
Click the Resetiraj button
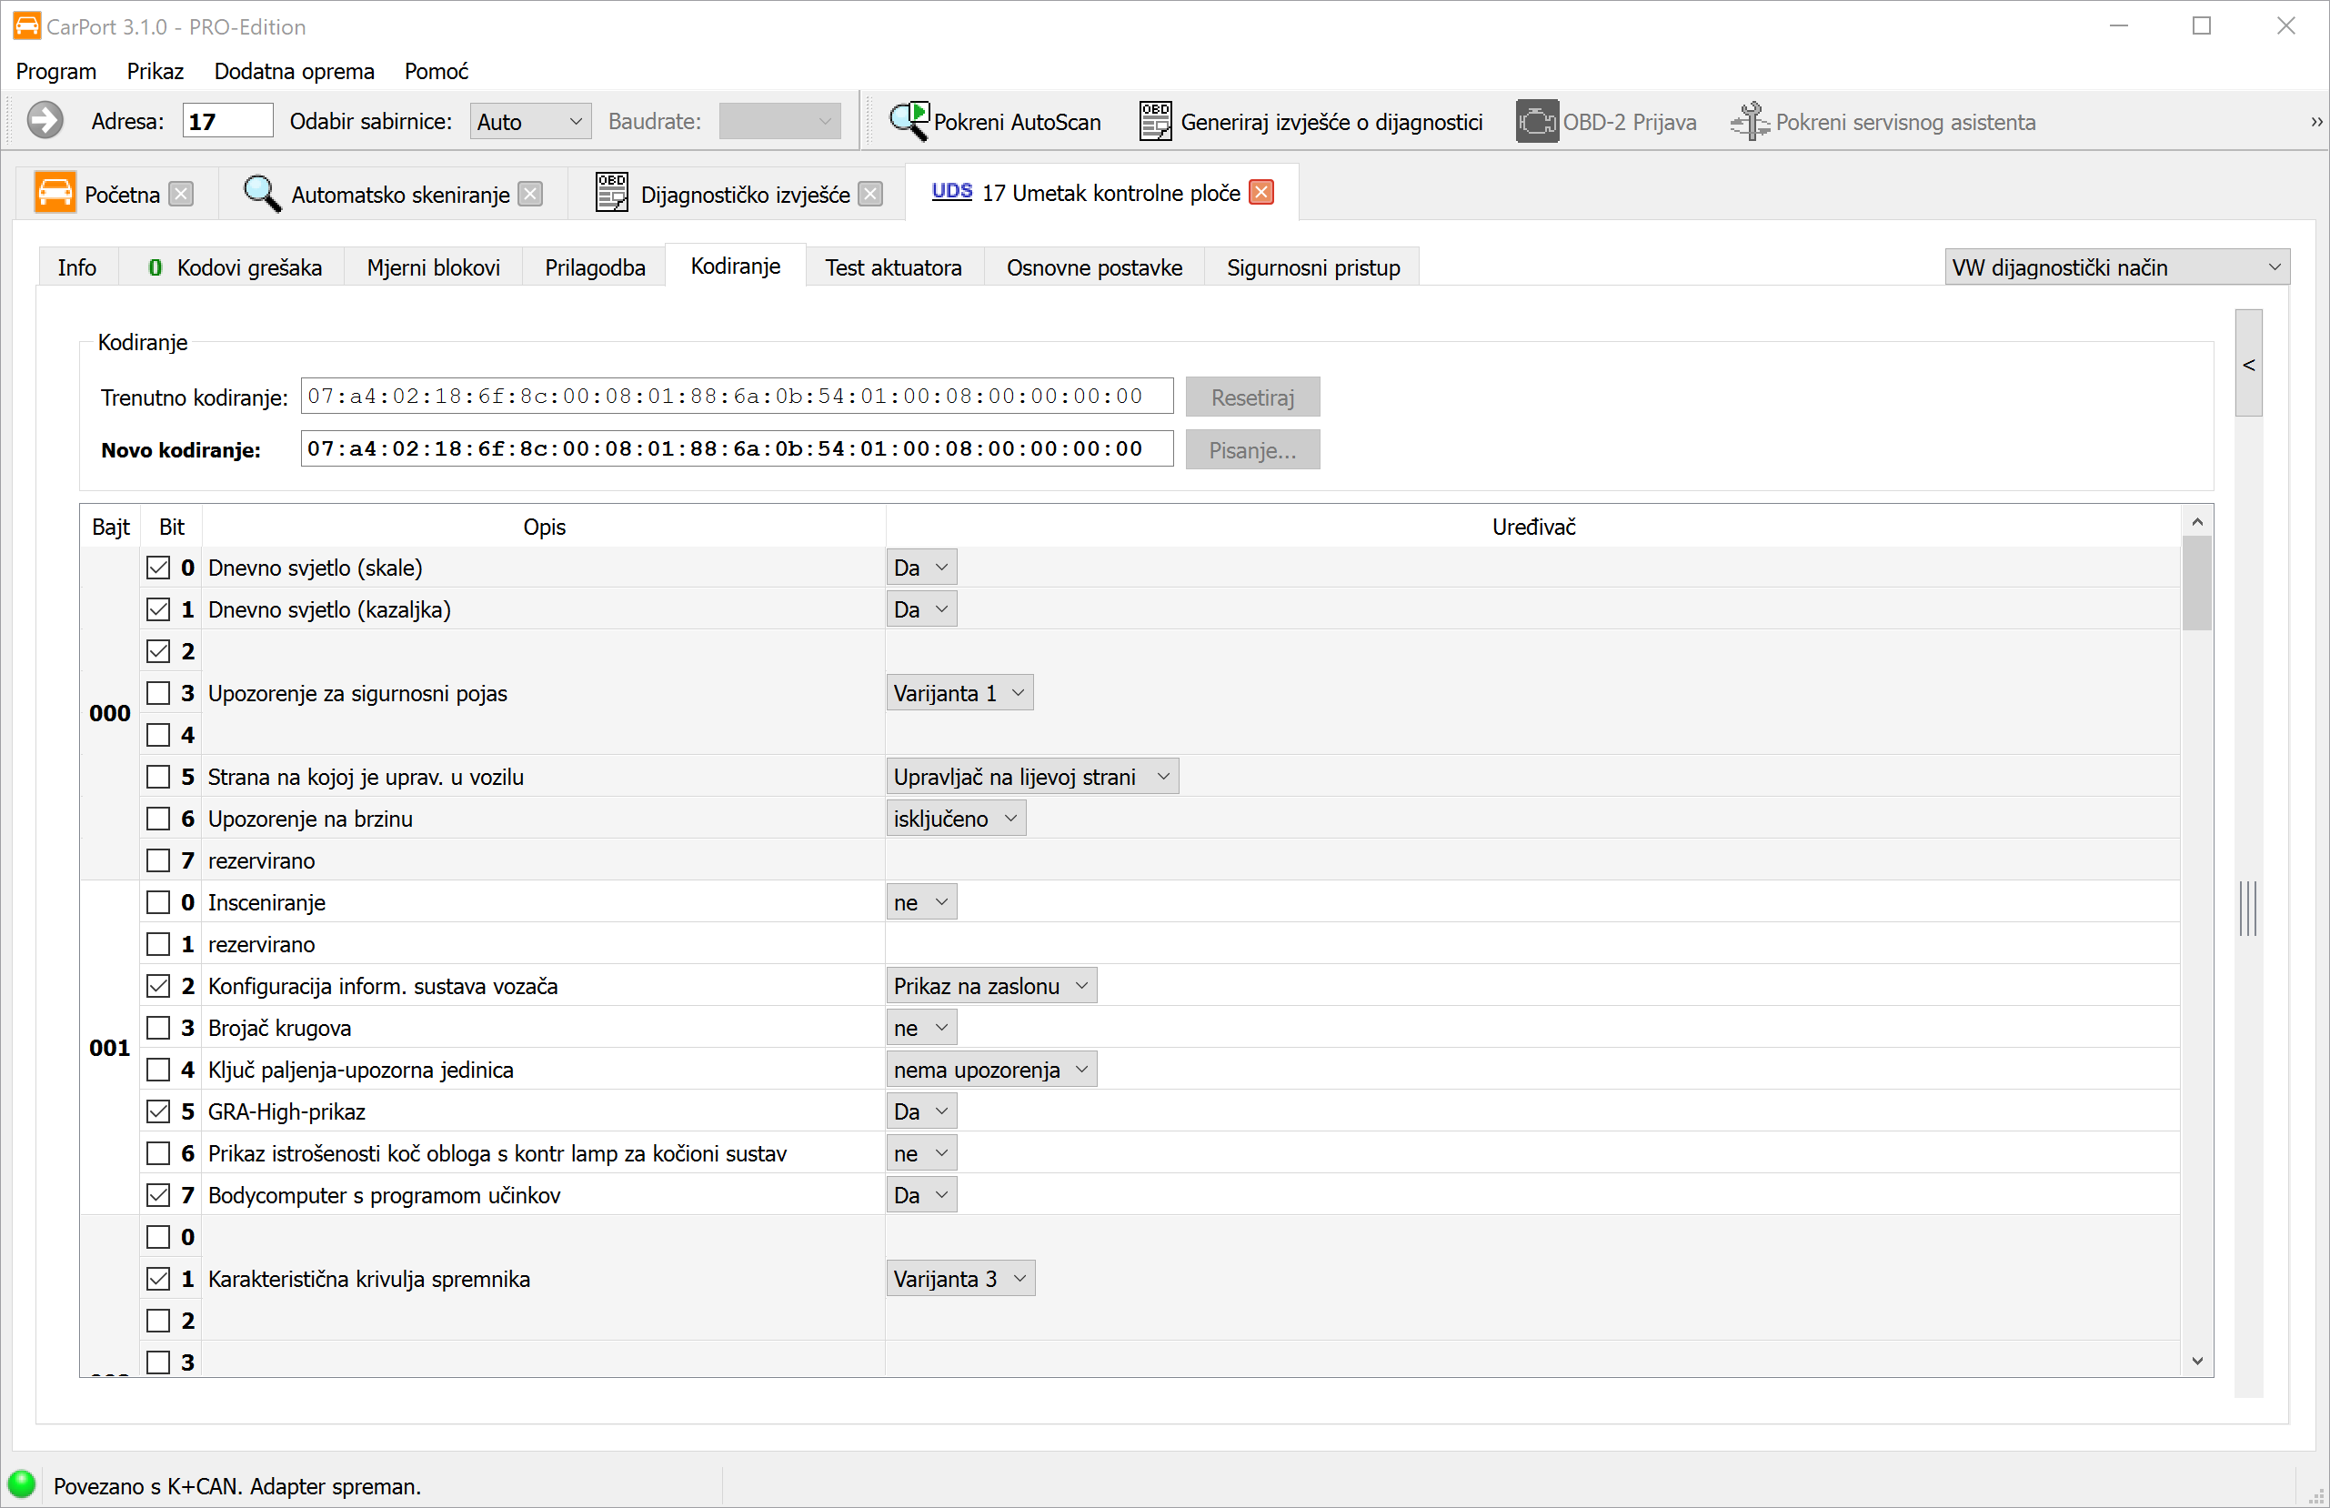pos(1251,397)
